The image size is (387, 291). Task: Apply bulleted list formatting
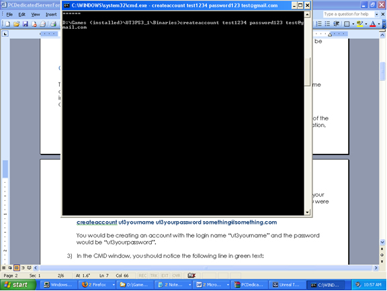[x=327, y=24]
